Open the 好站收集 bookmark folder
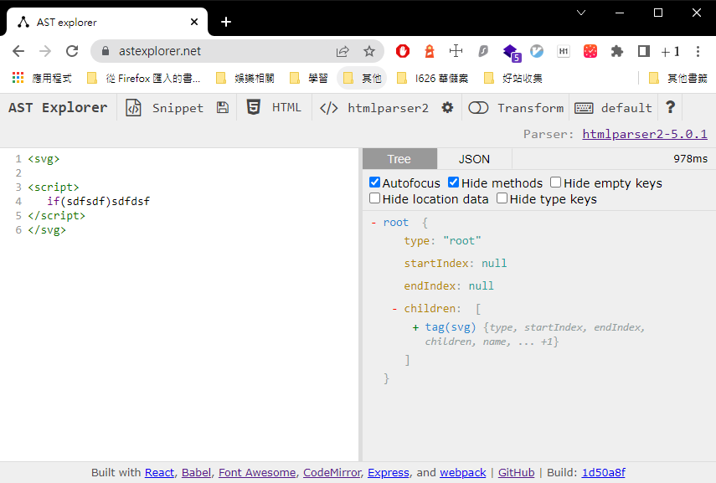 513,78
